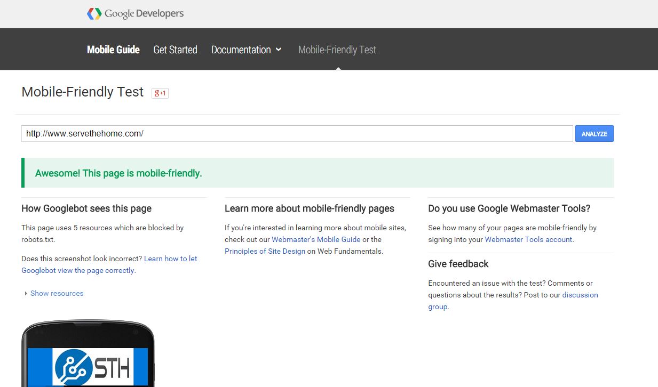Go to the Get Started page
Viewport: 658px width, 387px height.
click(x=175, y=50)
